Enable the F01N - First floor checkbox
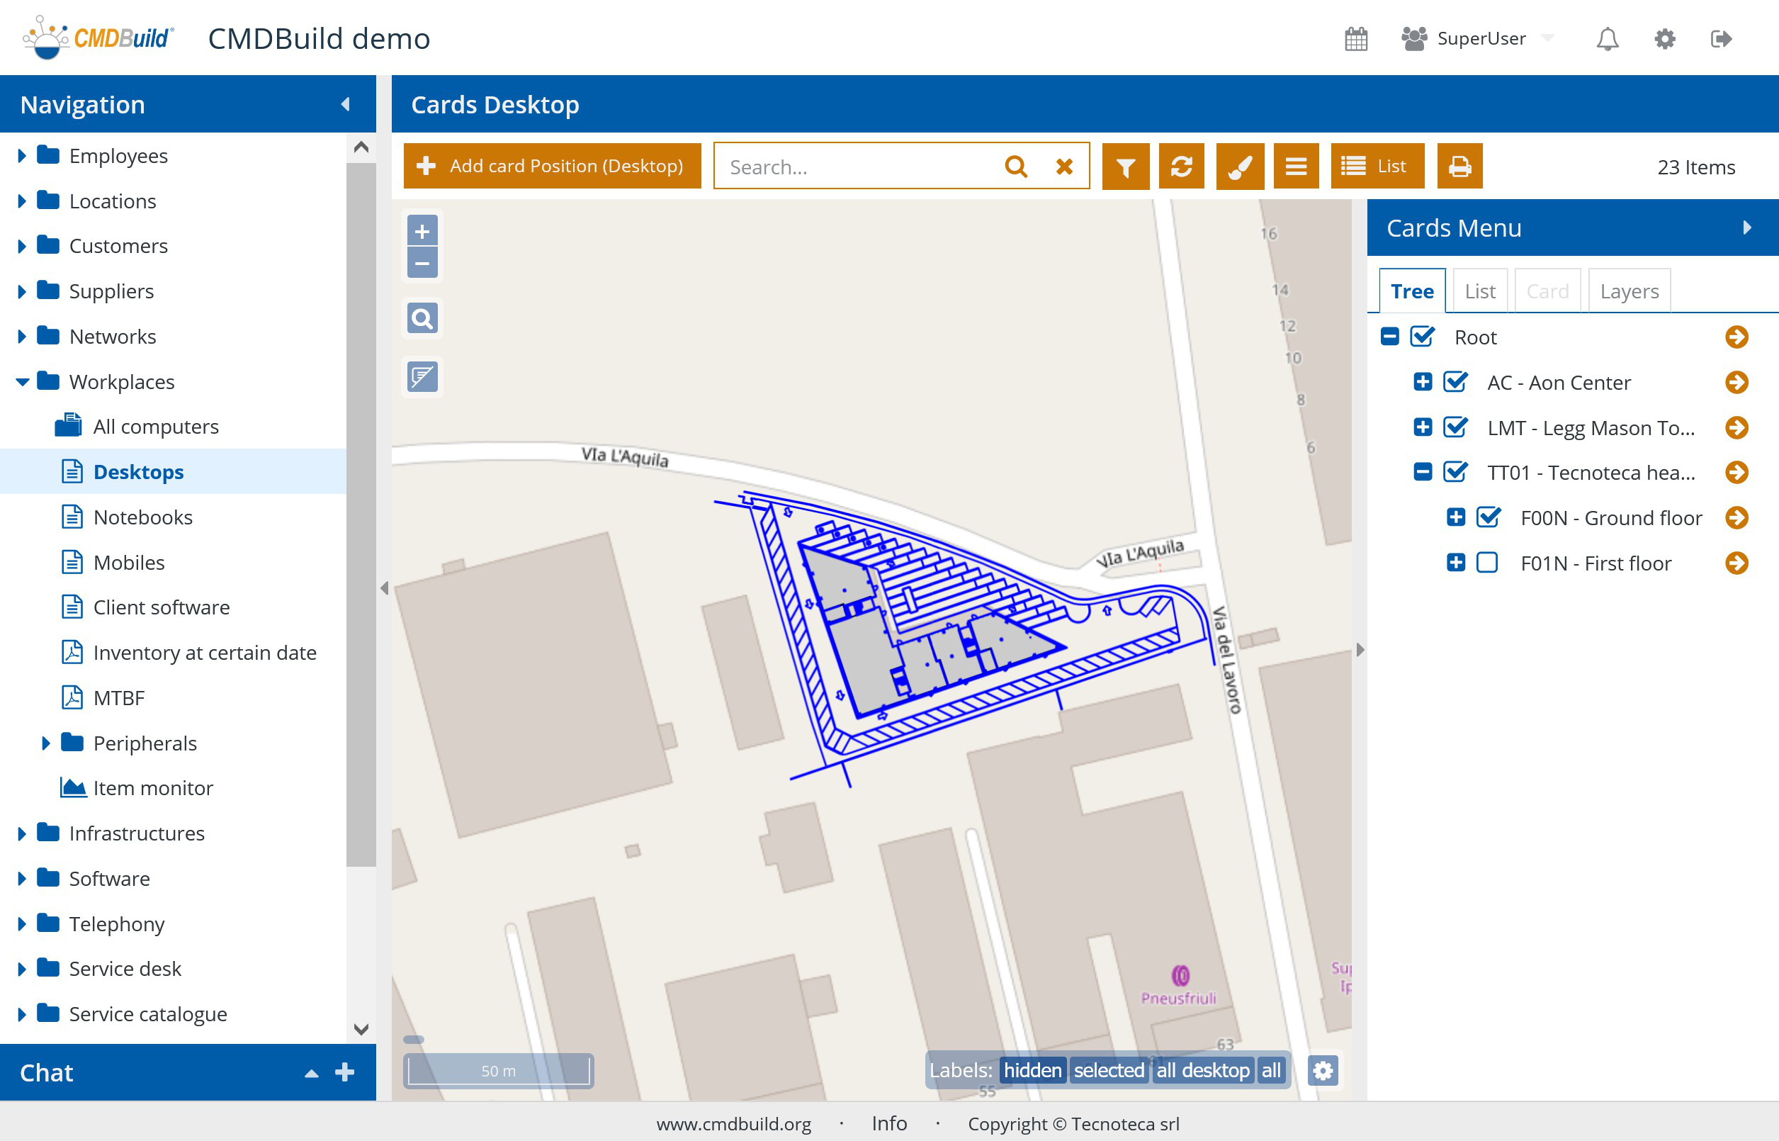The height and width of the screenshot is (1141, 1779). click(x=1486, y=563)
